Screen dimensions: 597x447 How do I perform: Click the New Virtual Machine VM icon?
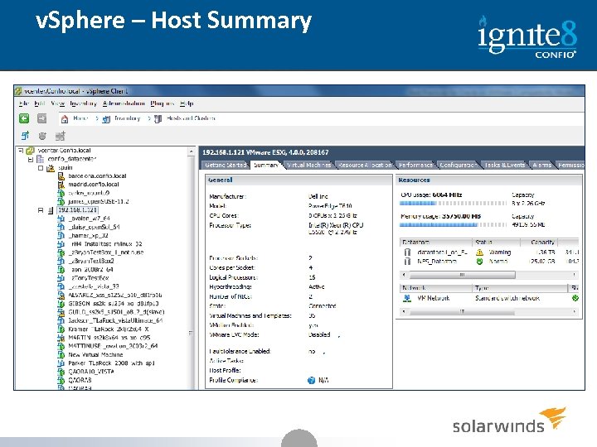click(x=61, y=354)
